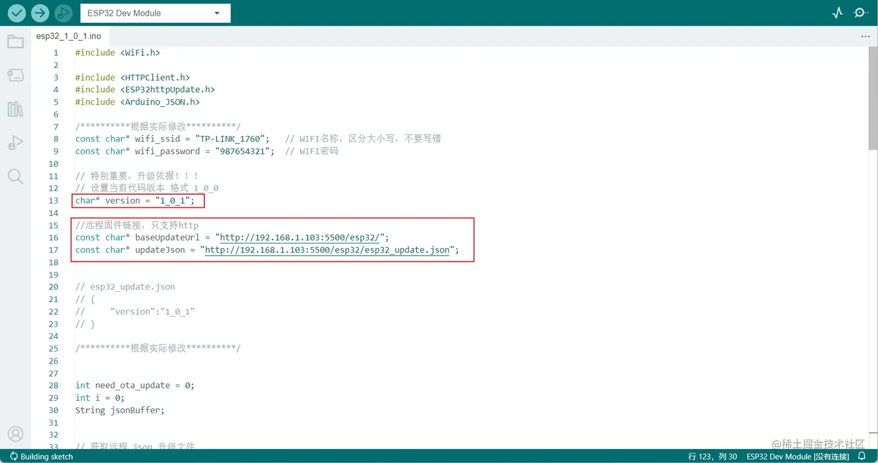The width and height of the screenshot is (878, 463).
Task: Open the Library Manager sidebar icon
Action: coord(16,109)
